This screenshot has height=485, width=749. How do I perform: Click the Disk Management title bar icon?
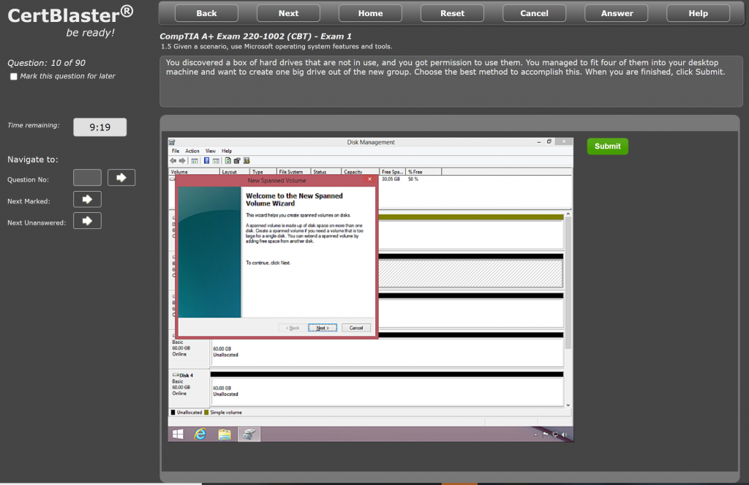click(173, 142)
